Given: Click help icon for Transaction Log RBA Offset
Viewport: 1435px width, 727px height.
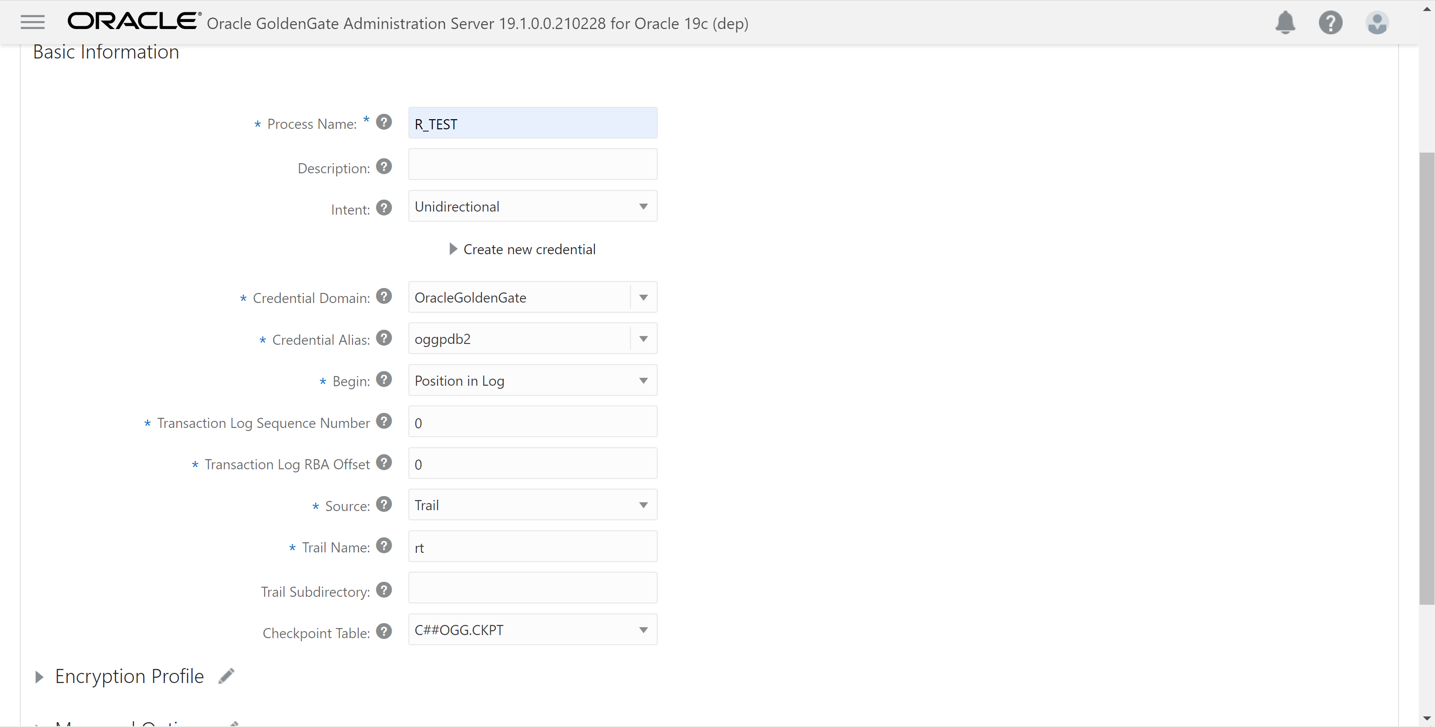Looking at the screenshot, I should (384, 462).
